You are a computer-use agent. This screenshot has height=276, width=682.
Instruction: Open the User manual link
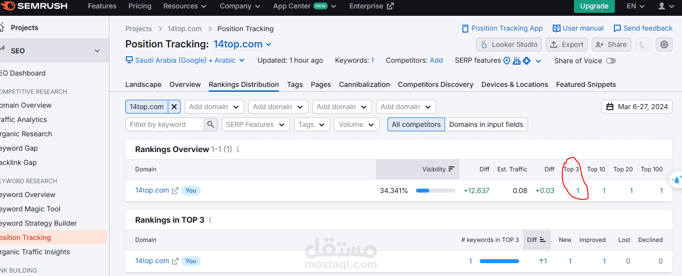click(x=578, y=28)
